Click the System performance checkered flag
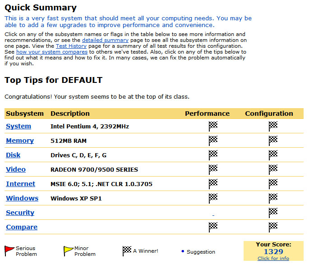This screenshot has width=309, height=264. (x=213, y=126)
